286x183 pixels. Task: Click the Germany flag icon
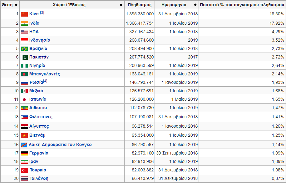[x=24, y=153]
